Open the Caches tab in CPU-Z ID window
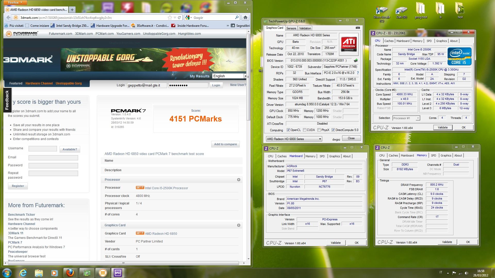Image resolution: width=495 pixels, height=278 pixels. click(389, 41)
